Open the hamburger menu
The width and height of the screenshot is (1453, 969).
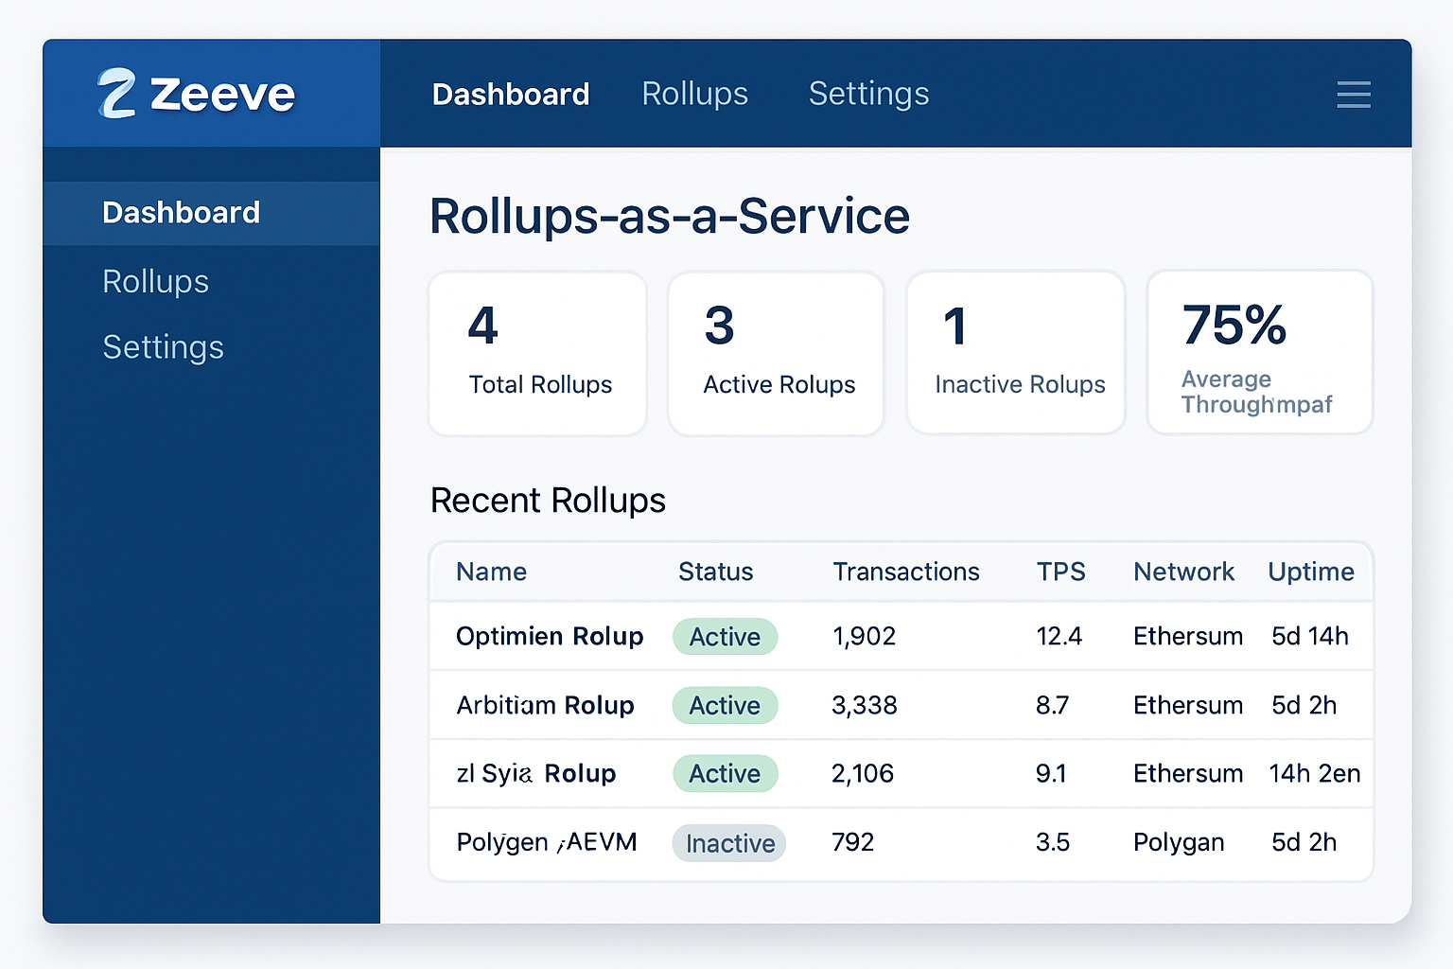tap(1353, 95)
